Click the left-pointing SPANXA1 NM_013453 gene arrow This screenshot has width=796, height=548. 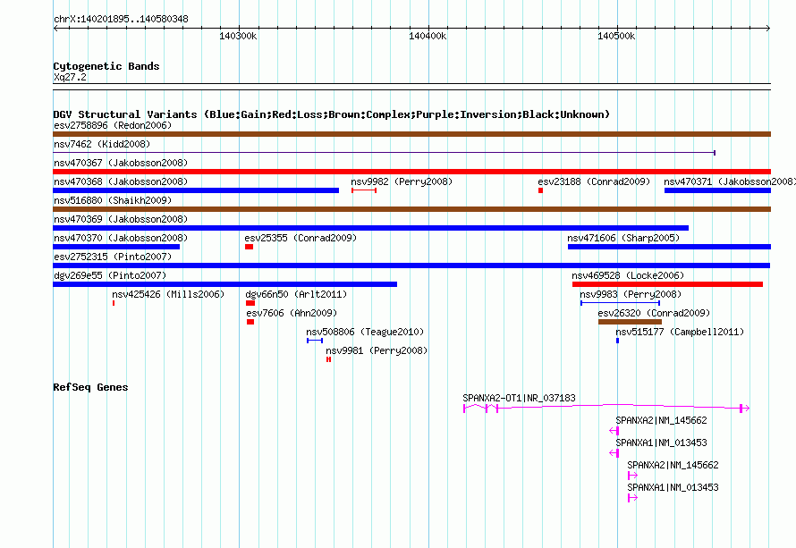coord(614,453)
